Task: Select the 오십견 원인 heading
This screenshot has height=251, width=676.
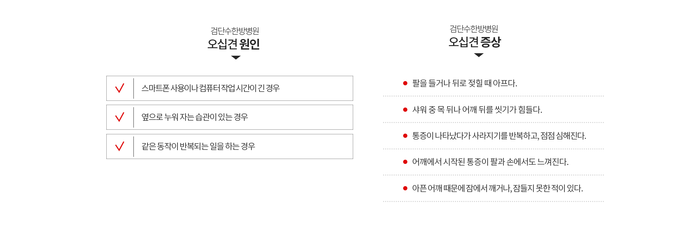Action: point(233,44)
